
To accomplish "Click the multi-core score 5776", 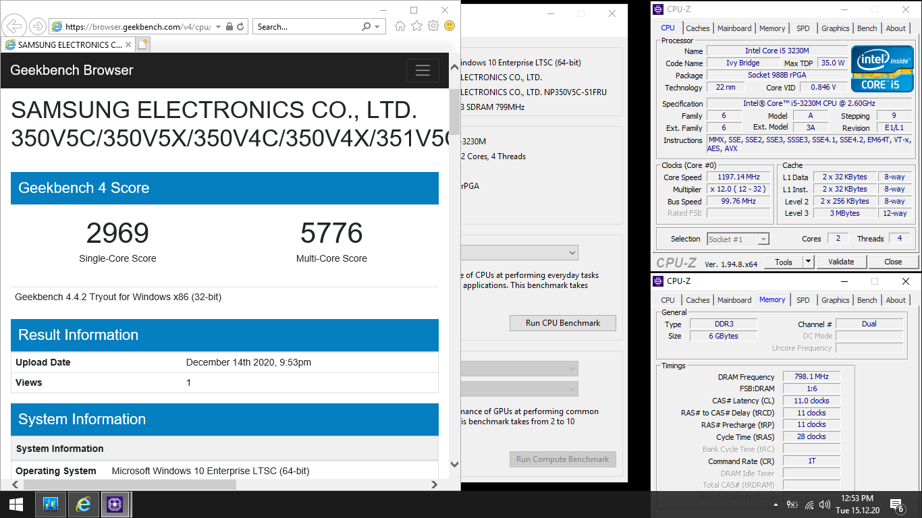I will point(331,233).
